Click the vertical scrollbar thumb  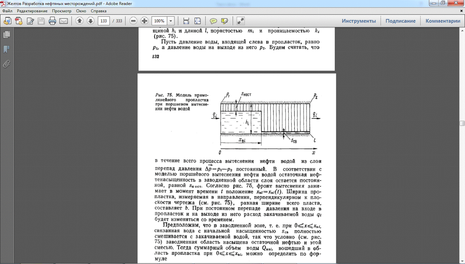(x=462, y=123)
